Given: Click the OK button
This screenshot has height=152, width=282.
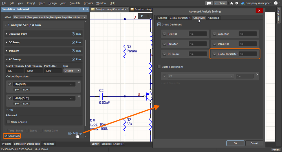Looking at the screenshot, I should point(235,143).
